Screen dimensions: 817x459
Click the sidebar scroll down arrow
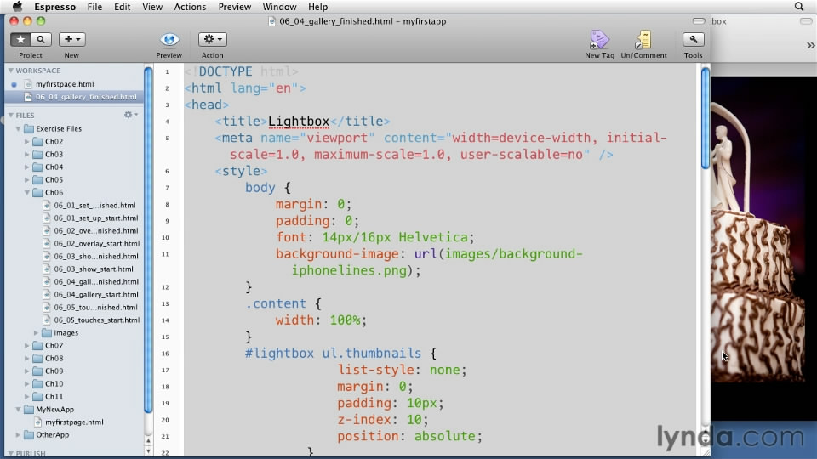pyautogui.click(x=148, y=450)
